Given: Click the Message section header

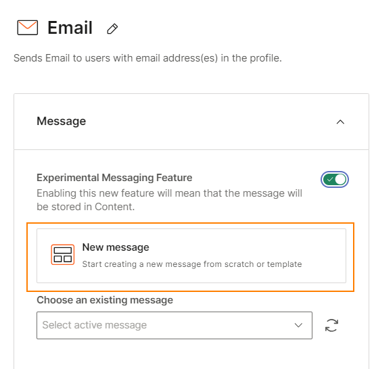Looking at the screenshot, I should (x=191, y=122).
